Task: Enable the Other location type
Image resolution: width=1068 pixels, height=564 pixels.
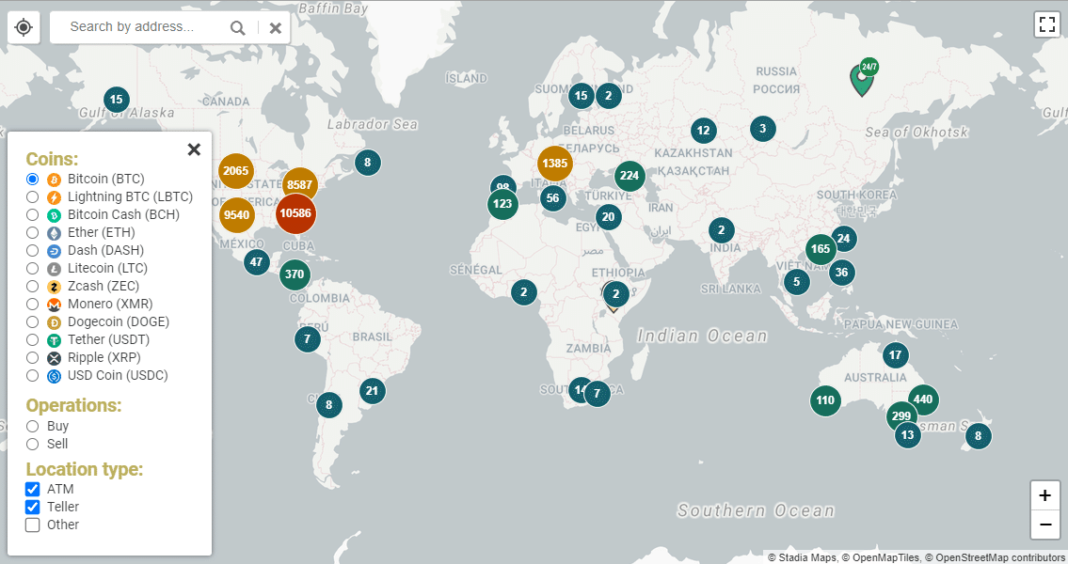Action: point(31,525)
